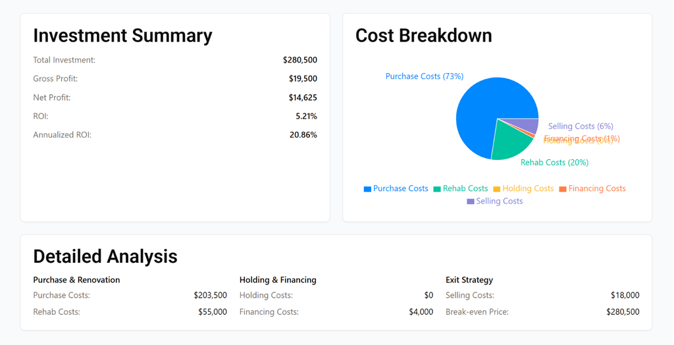Select the Net Profit value $14,625

[x=303, y=97]
